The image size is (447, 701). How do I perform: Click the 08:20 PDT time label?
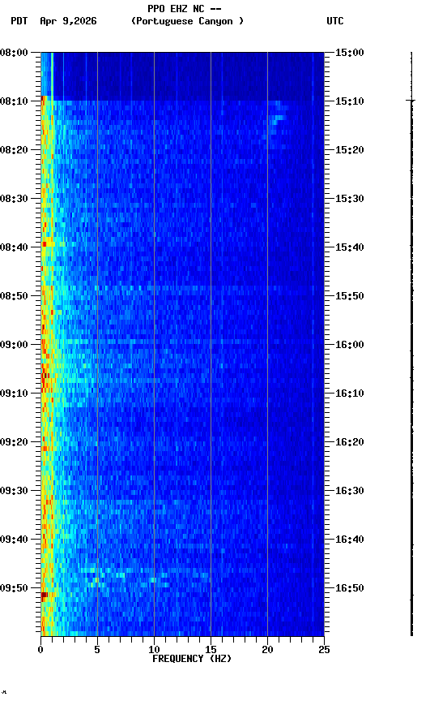pyautogui.click(x=14, y=150)
